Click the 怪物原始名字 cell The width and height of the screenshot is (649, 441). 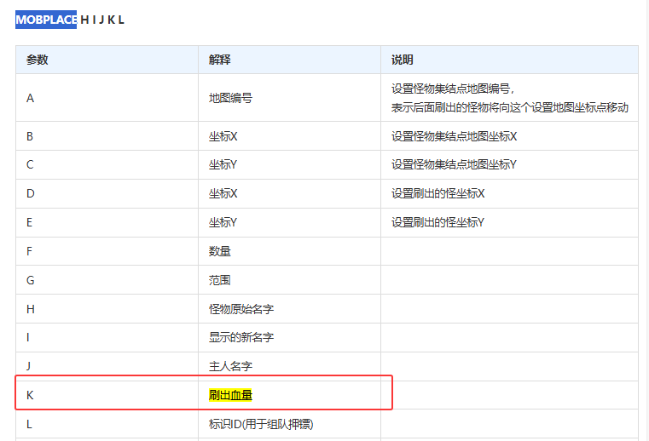tap(241, 309)
